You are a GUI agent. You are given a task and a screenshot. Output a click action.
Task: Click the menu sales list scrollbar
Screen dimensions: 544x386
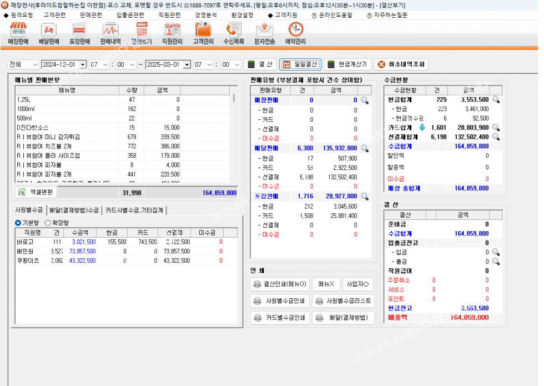234,139
